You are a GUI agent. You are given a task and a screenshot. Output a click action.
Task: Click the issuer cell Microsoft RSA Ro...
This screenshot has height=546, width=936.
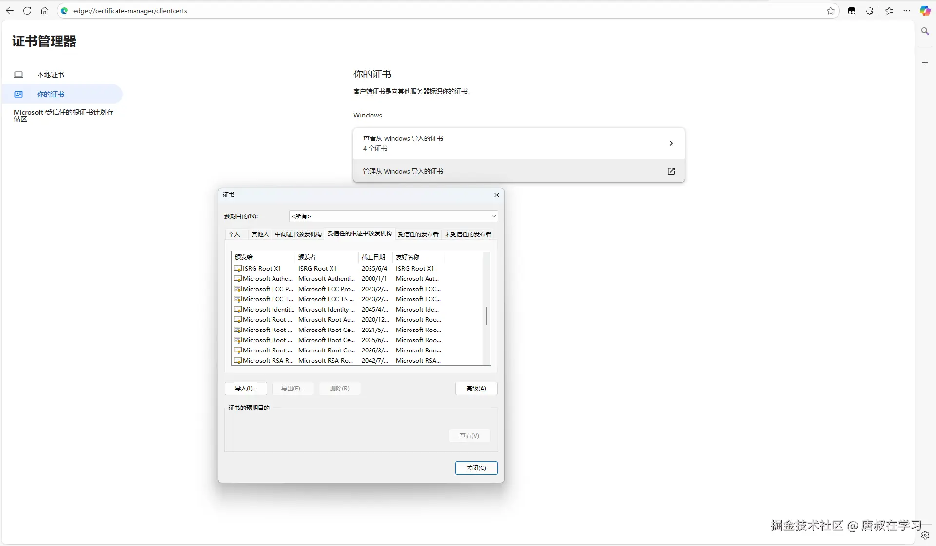tap(326, 361)
